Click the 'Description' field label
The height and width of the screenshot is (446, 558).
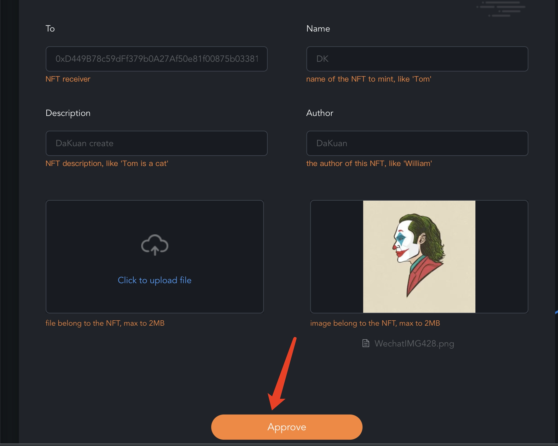[68, 113]
